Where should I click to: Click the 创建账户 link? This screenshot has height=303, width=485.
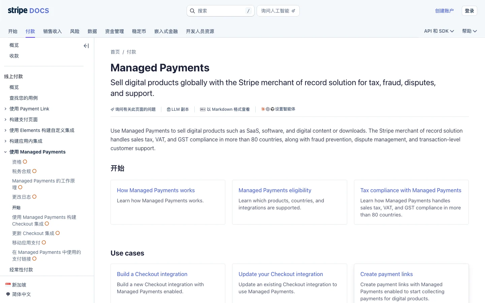click(x=444, y=11)
